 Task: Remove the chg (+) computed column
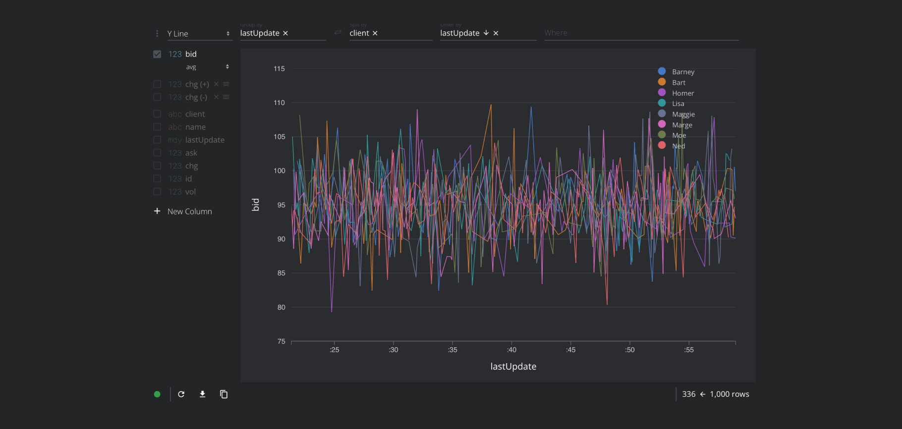click(x=216, y=84)
